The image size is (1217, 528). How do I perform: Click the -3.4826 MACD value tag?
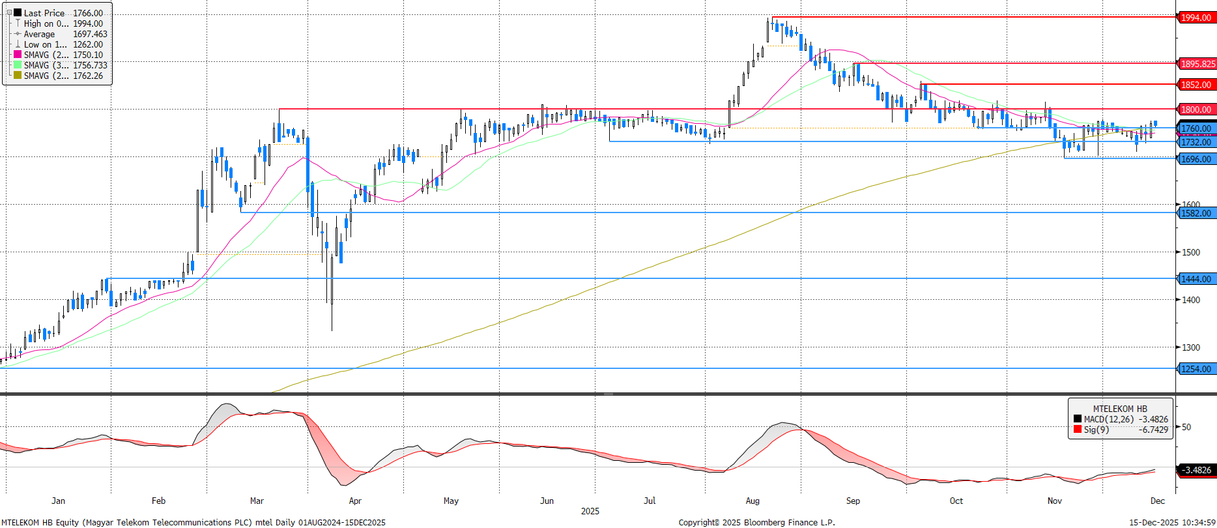coord(1197,470)
